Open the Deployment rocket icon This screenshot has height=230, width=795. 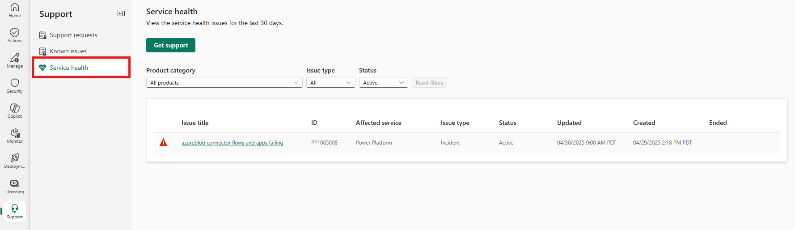point(15,161)
